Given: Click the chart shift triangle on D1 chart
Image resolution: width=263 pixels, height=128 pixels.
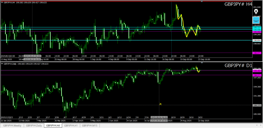Looking at the screenshot, I should (202, 63).
